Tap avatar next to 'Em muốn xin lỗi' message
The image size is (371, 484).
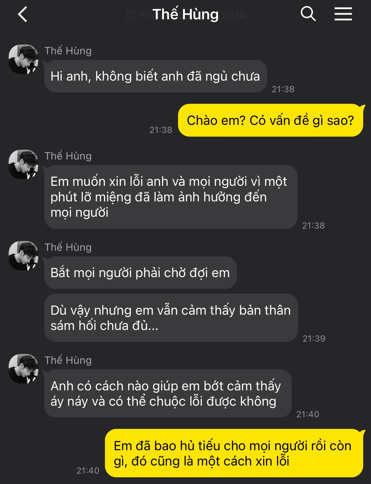coord(23,164)
